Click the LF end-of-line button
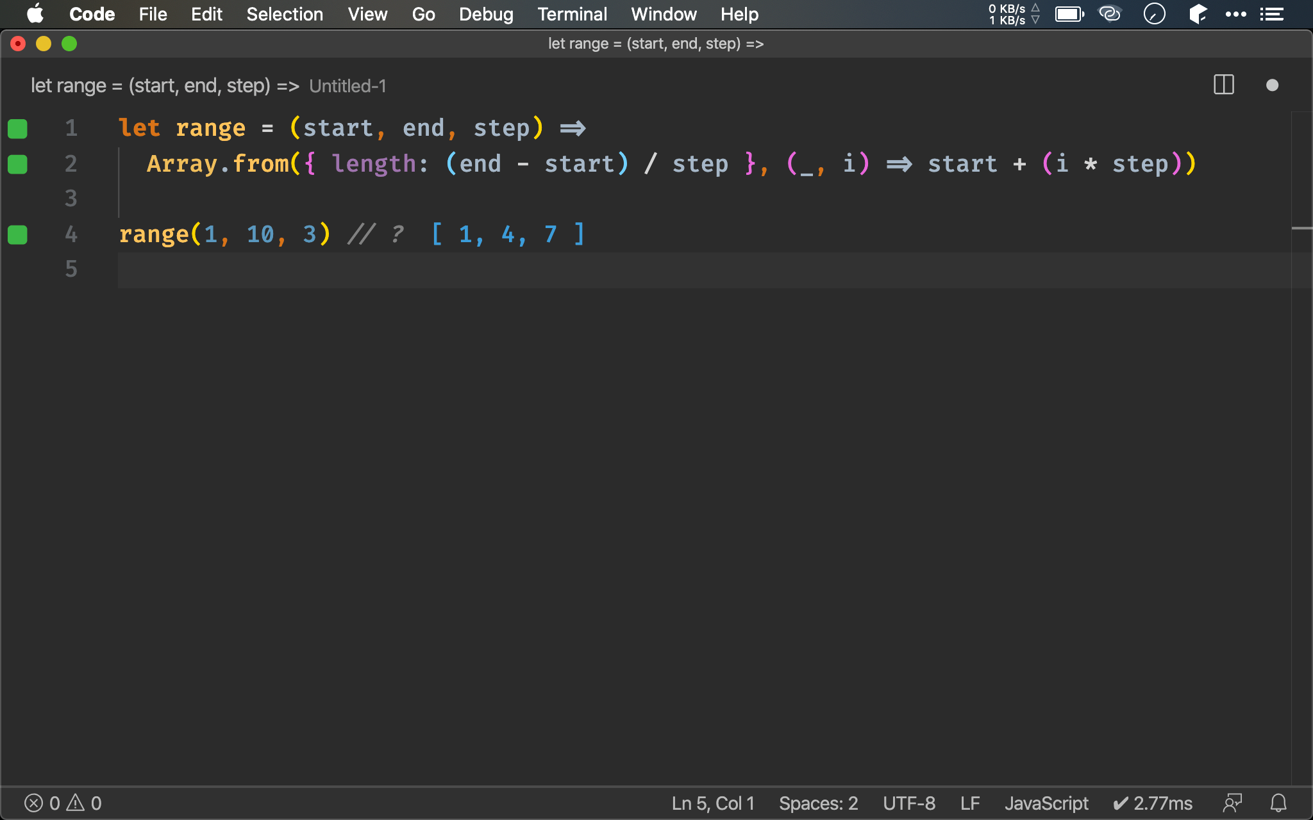The image size is (1313, 820). [x=969, y=803]
